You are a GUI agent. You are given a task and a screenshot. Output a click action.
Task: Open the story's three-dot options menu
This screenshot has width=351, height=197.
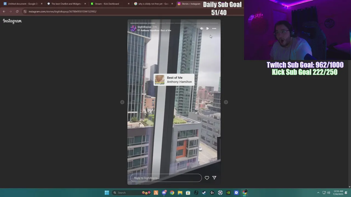[x=214, y=28]
